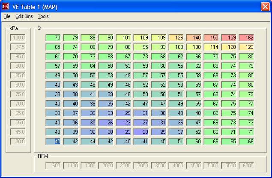This screenshot has width=272, height=178.
Task: Click the application icon in the title bar
Action: 6,6
